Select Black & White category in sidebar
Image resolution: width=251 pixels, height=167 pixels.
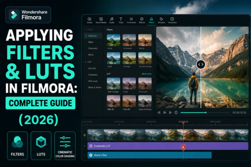pyautogui.click(x=95, y=87)
